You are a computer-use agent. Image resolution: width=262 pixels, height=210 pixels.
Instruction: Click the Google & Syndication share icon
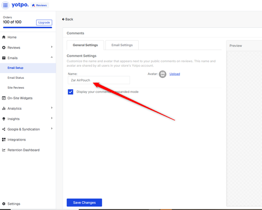[4, 129]
